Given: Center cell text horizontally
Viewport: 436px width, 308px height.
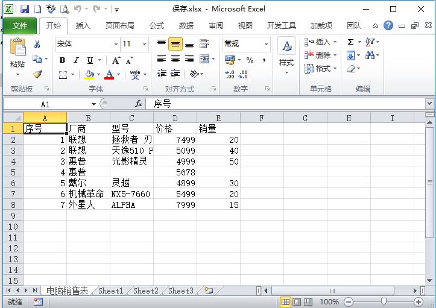Looking at the screenshot, I should [x=175, y=58].
